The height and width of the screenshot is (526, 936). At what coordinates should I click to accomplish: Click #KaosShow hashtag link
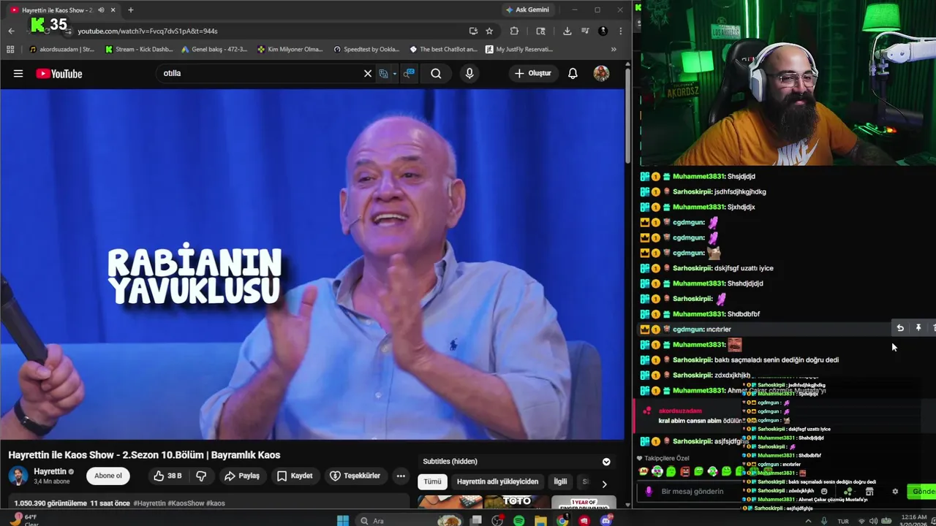point(185,503)
